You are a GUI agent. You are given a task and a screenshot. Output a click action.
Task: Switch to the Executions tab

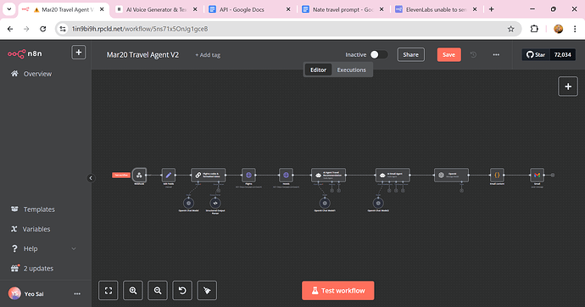tap(352, 70)
